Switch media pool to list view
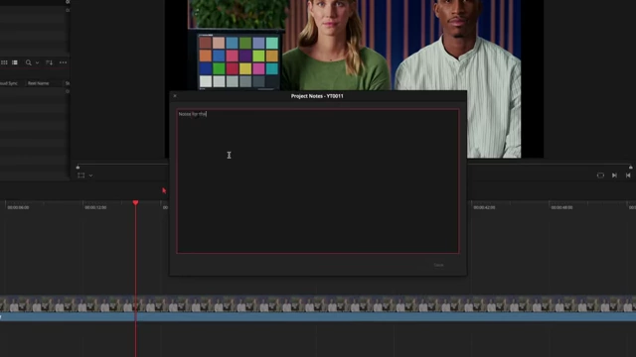636x357 pixels. pyautogui.click(x=15, y=62)
